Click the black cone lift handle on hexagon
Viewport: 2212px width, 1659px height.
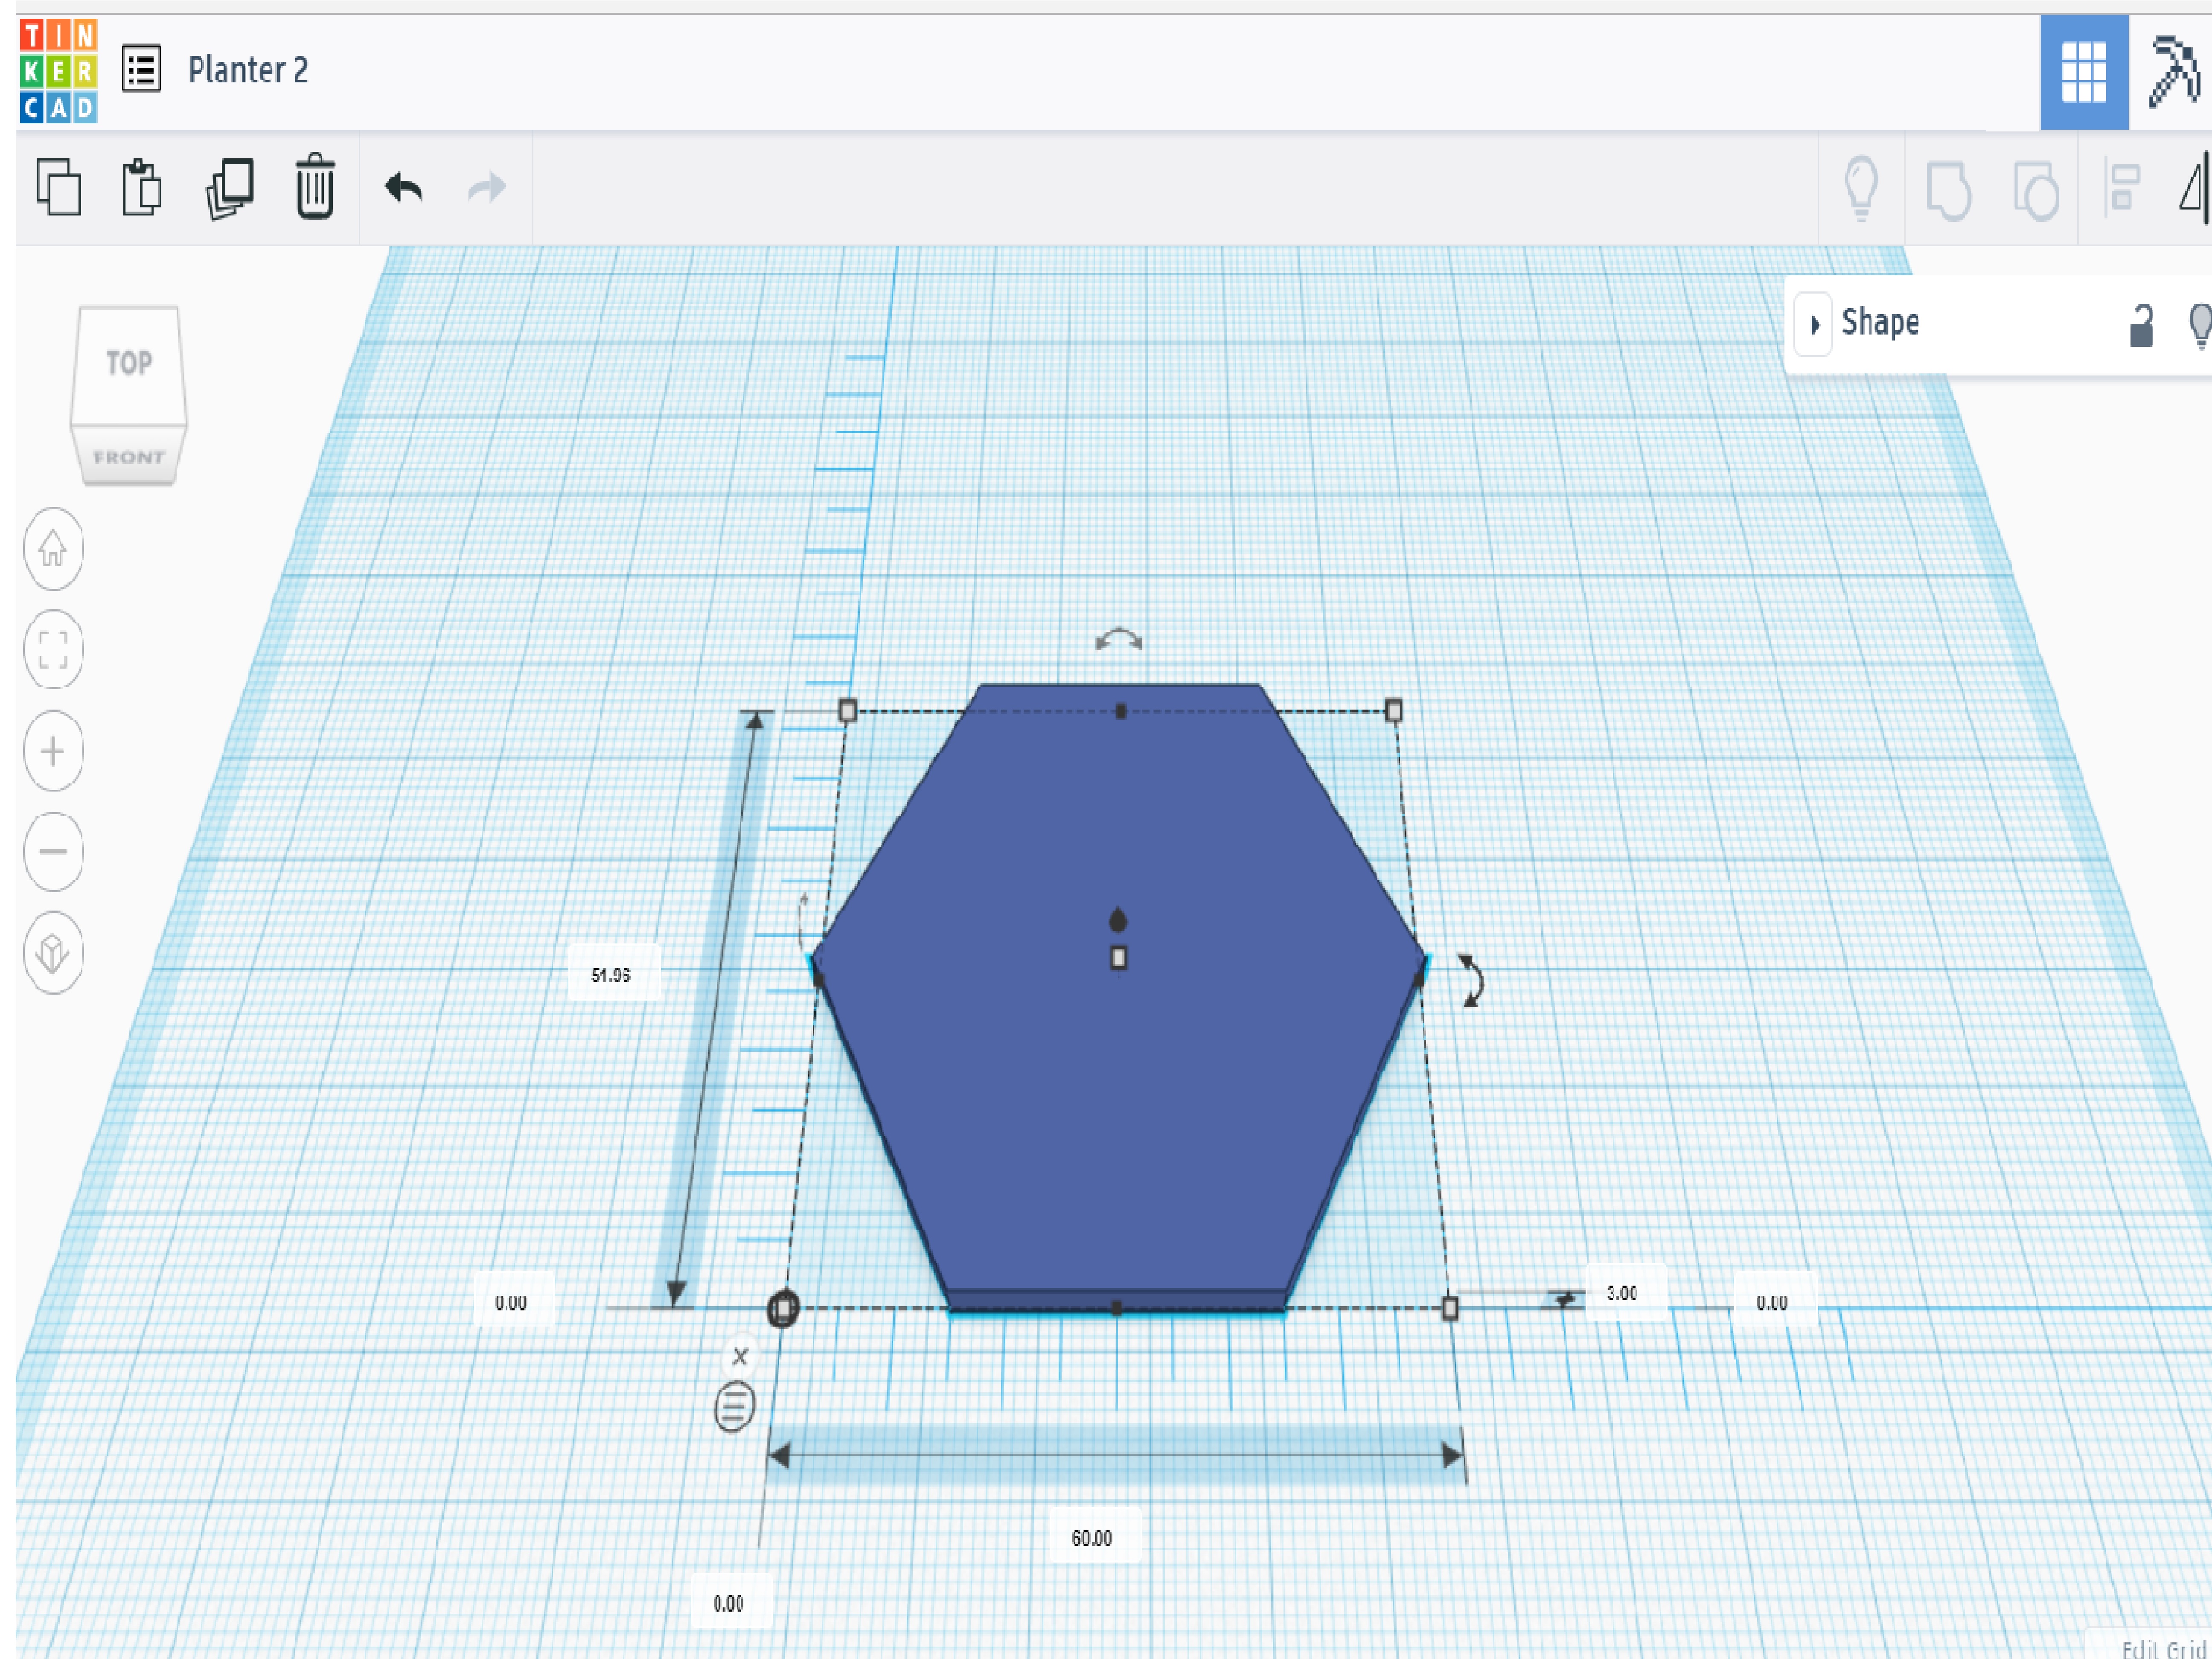pyautogui.click(x=1118, y=920)
